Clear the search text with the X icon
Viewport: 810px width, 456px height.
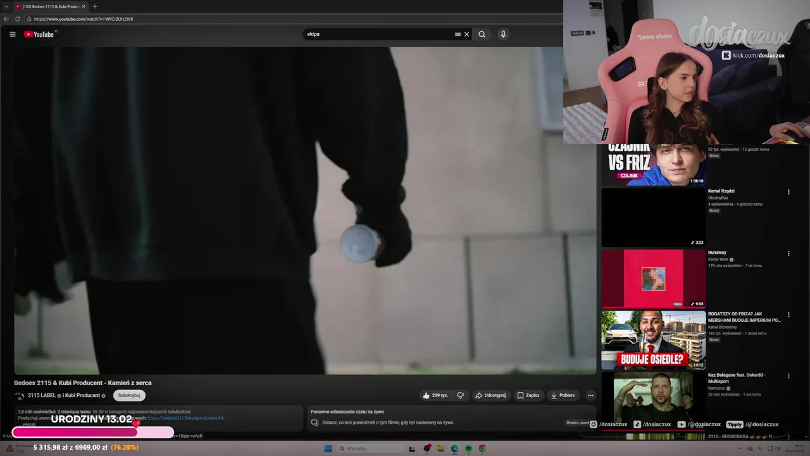click(x=466, y=34)
